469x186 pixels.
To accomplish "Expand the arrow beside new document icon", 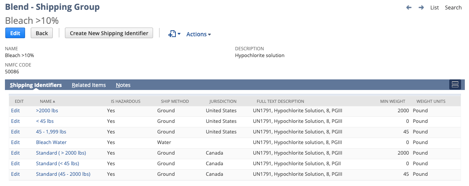I will 179,34.
